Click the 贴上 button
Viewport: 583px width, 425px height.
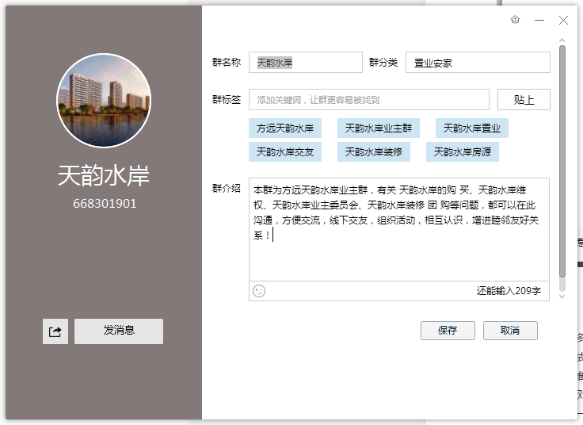point(524,100)
